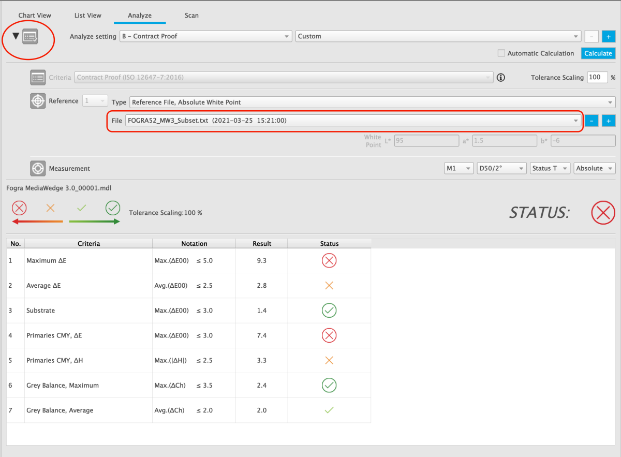Click Primaries CMY ΔH warning status icon
Image resolution: width=621 pixels, height=457 pixels.
click(329, 360)
